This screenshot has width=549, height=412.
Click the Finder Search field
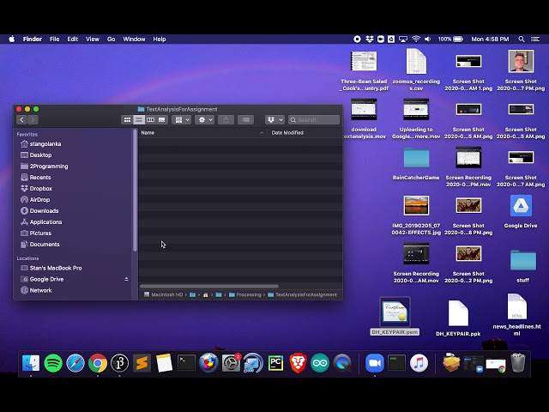tap(314, 120)
